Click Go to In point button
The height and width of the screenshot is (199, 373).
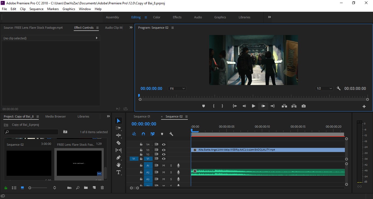point(235,106)
